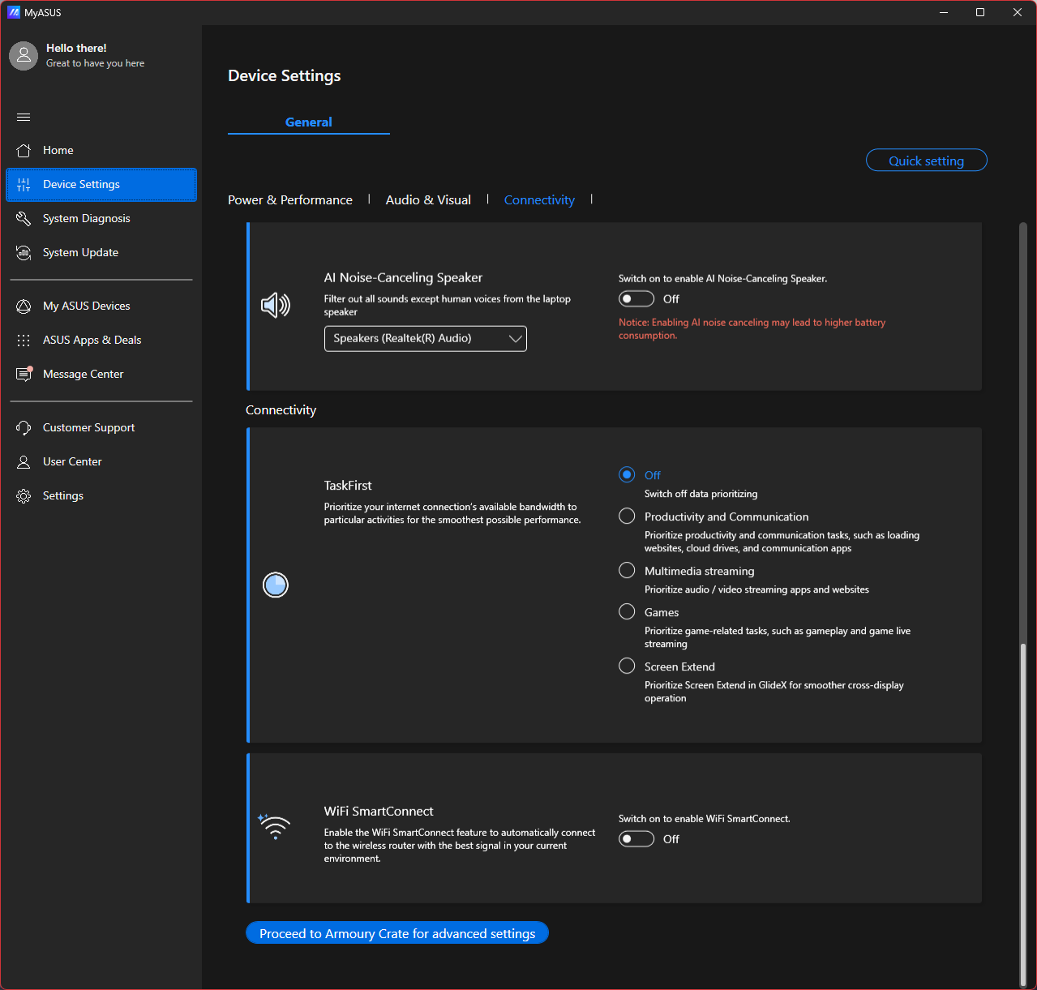The width and height of the screenshot is (1037, 990).
Task: Click the Quick setting button
Action: (927, 161)
